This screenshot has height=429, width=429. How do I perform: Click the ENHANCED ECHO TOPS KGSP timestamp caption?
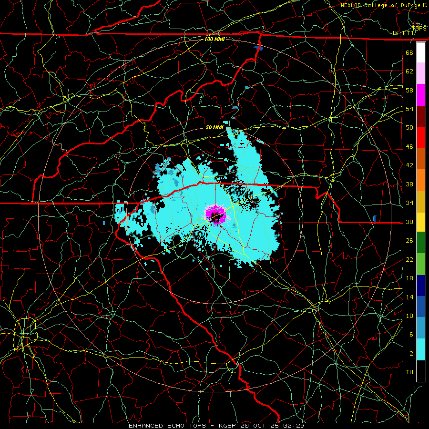click(216, 426)
